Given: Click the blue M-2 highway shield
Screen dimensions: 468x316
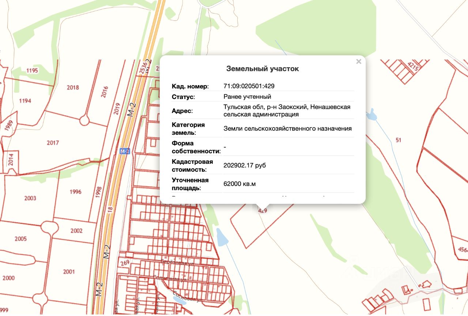Looking at the screenshot, I should pyautogui.click(x=125, y=151).
